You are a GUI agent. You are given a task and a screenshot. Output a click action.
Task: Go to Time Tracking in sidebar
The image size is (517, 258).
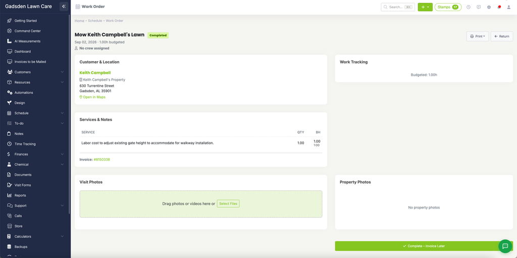(25, 144)
